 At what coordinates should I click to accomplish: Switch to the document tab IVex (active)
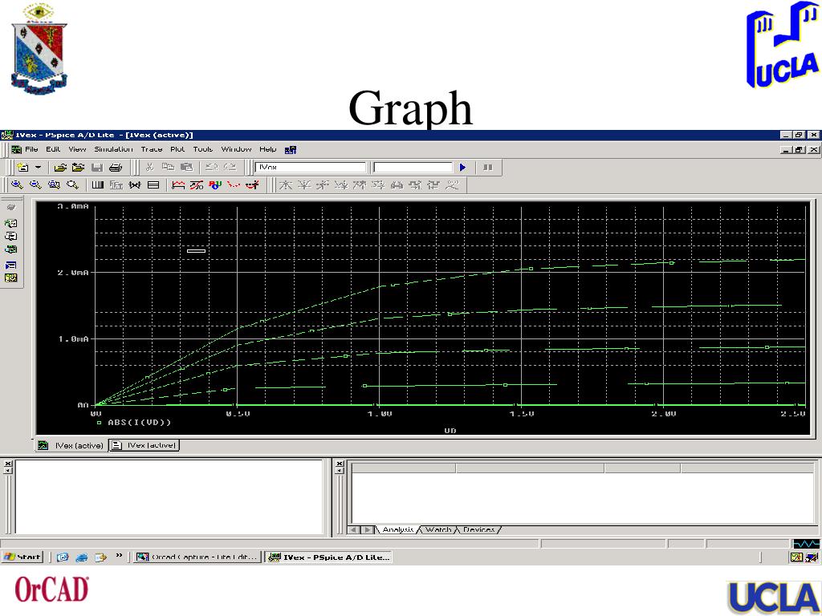coord(144,445)
